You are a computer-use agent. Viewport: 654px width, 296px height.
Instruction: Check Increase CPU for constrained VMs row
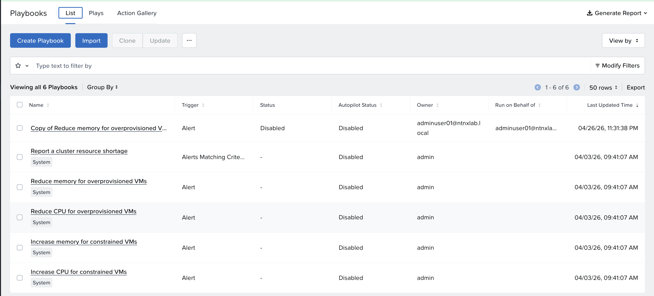click(x=20, y=278)
